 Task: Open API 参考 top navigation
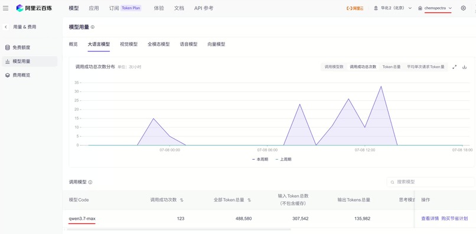coord(203,8)
